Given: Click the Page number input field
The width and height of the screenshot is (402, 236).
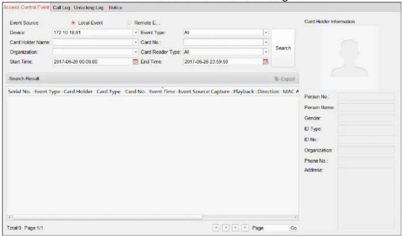Looking at the screenshot, I should point(276,228).
